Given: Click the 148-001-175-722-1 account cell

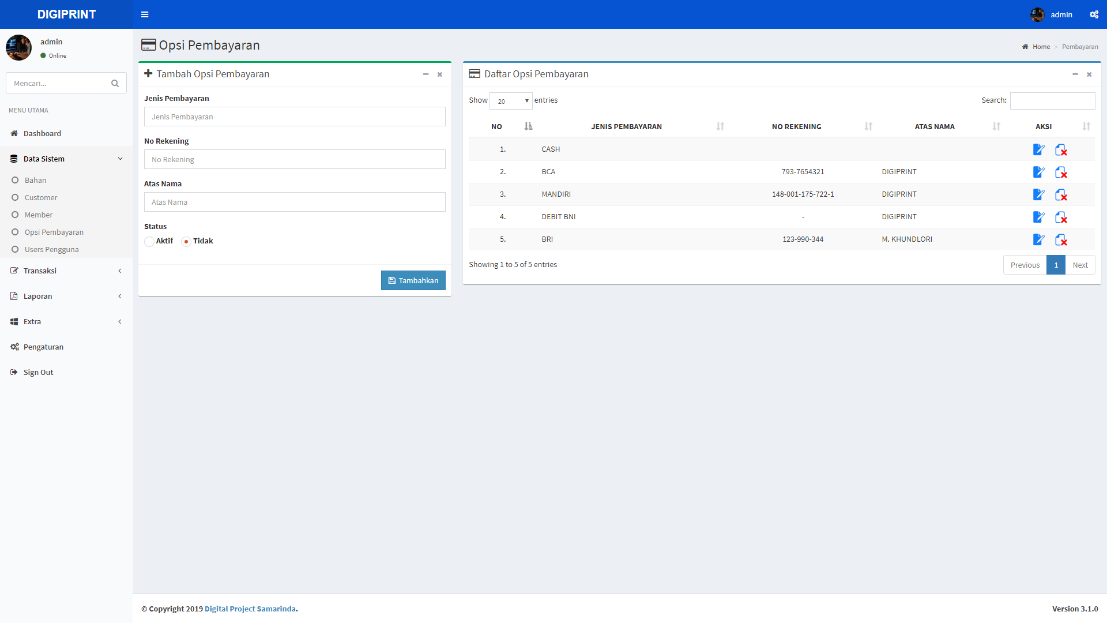Looking at the screenshot, I should 803,194.
